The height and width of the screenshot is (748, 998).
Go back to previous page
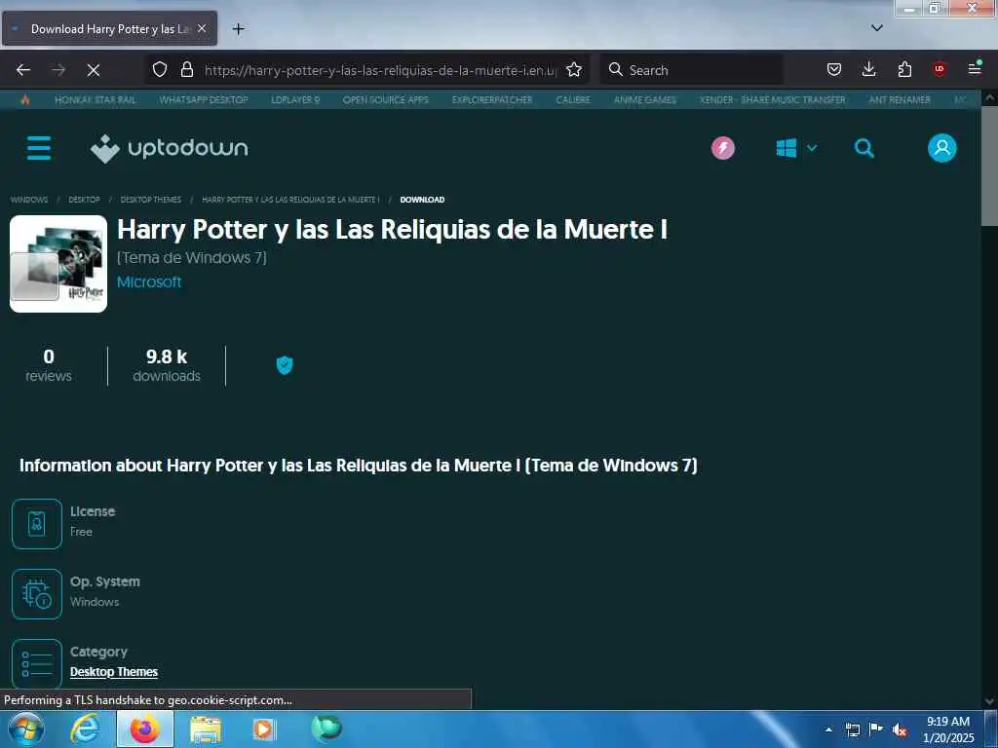point(23,70)
